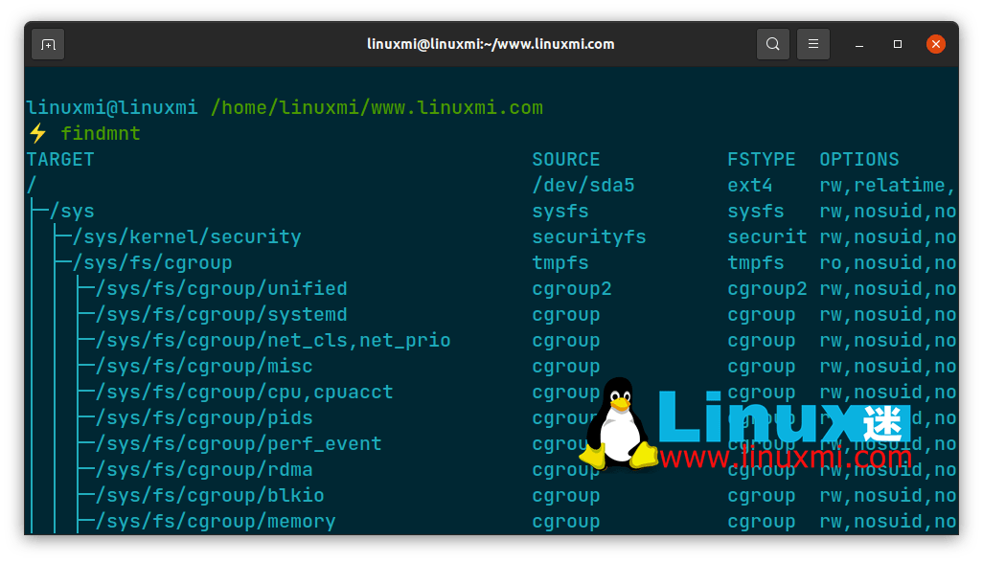Open the hamburger menu in the title bar
Image resolution: width=983 pixels, height=562 pixels.
click(x=812, y=44)
